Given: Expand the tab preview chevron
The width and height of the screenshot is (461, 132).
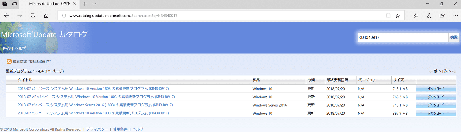Looking at the screenshot, I should tap(95, 4).
